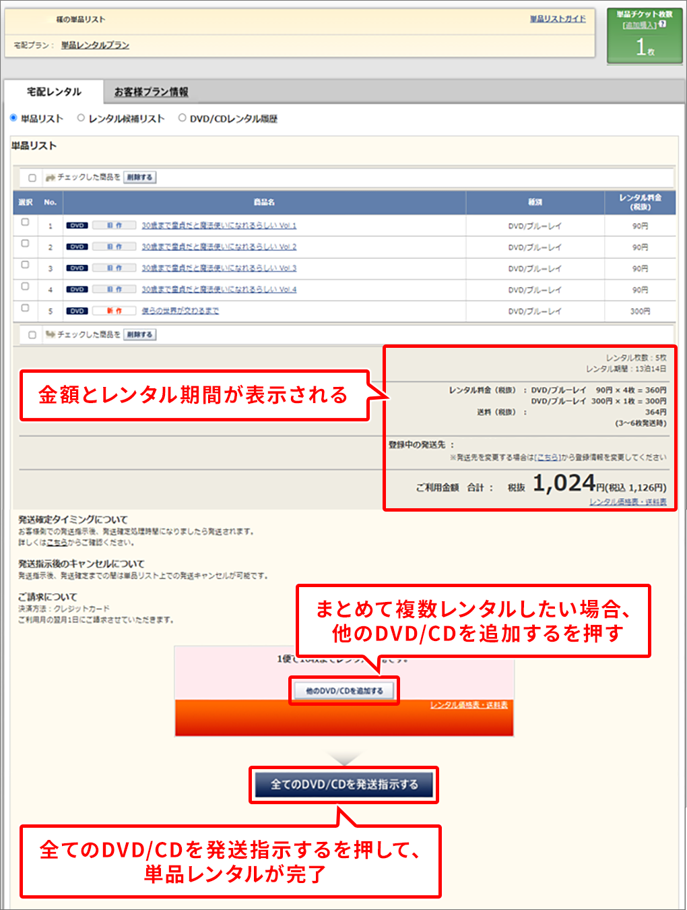Select the DVD/CDレンタル履歴 radio button
Image resolution: width=687 pixels, height=910 pixels.
[182, 118]
